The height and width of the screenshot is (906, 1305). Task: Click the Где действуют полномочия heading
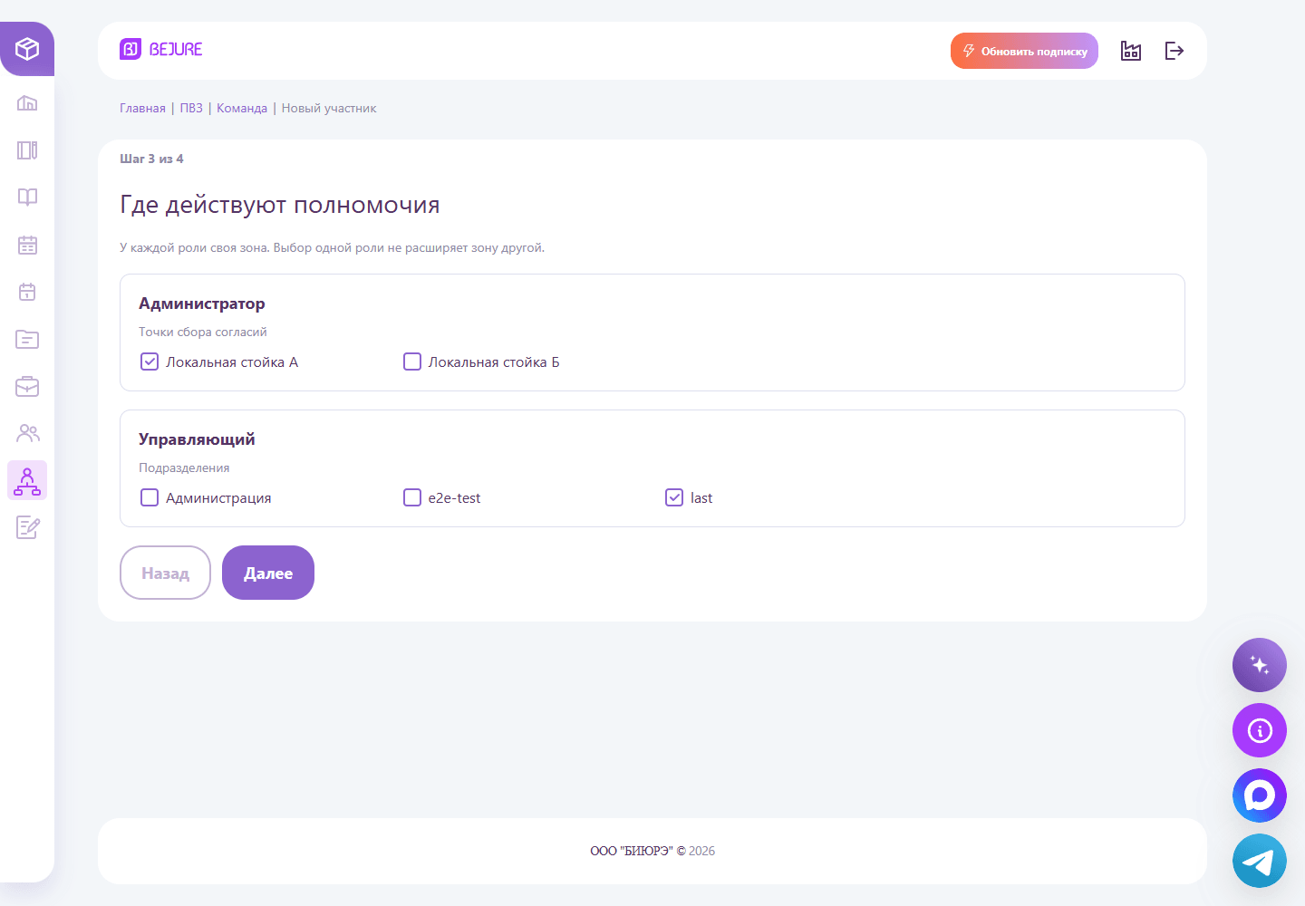280,205
